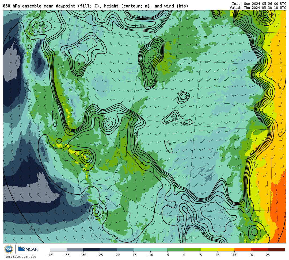289x260 pixels.
Task: Click the -25 to -20 colorbar swatch
Action: 109,250
